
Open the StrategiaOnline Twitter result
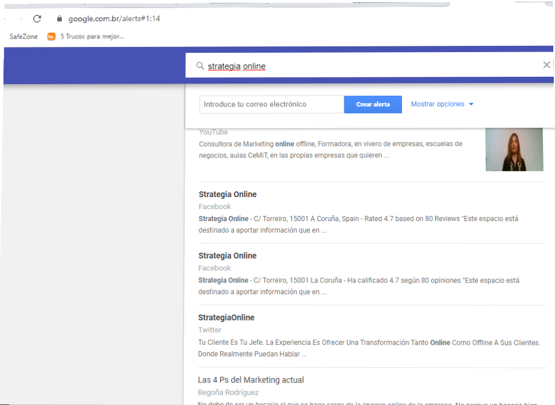(x=226, y=317)
